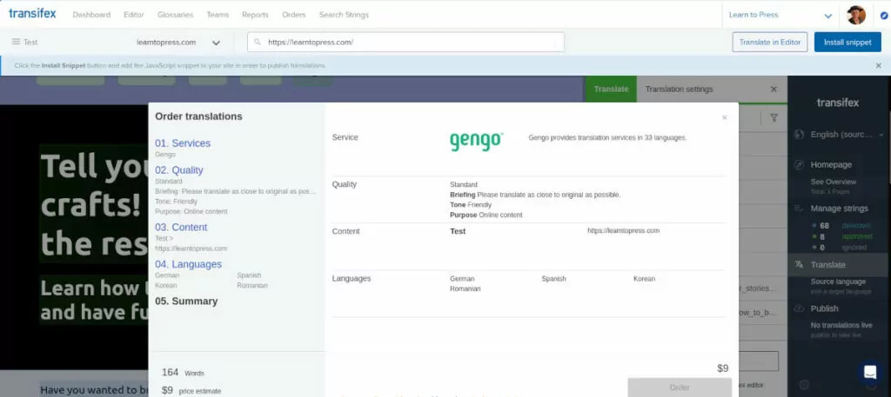891x397 pixels.
Task: Go to step 04. Languages
Action: [x=188, y=264]
